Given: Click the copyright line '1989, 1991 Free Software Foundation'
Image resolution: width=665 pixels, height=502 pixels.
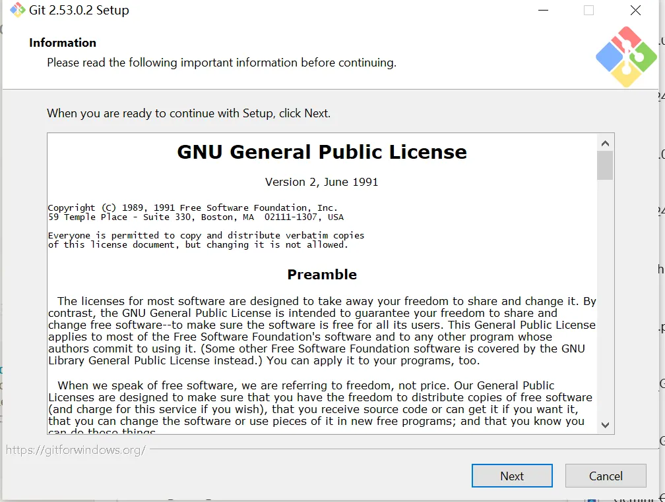Looking at the screenshot, I should pyautogui.click(x=193, y=208).
